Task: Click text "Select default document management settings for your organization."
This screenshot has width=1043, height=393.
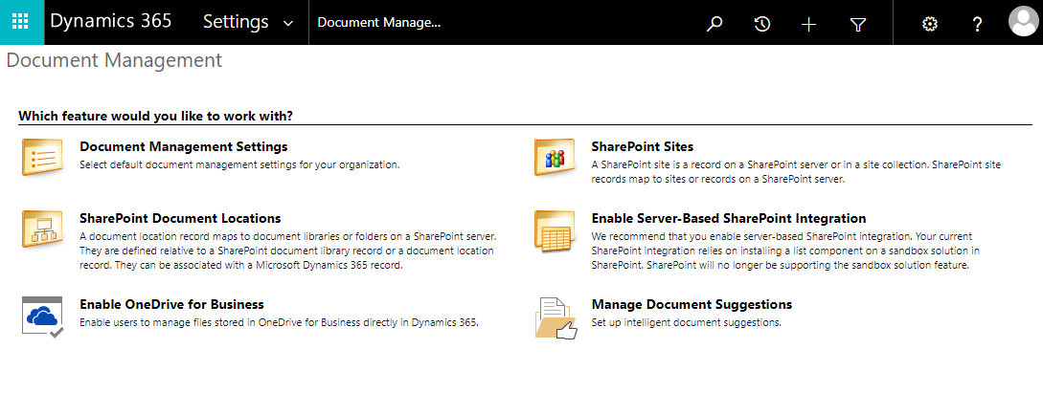Action: pos(239,164)
